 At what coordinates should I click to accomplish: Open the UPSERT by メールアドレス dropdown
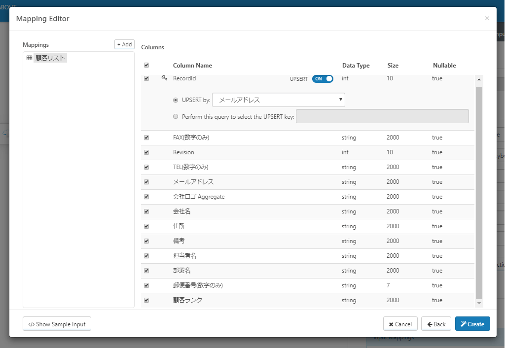[279, 100]
